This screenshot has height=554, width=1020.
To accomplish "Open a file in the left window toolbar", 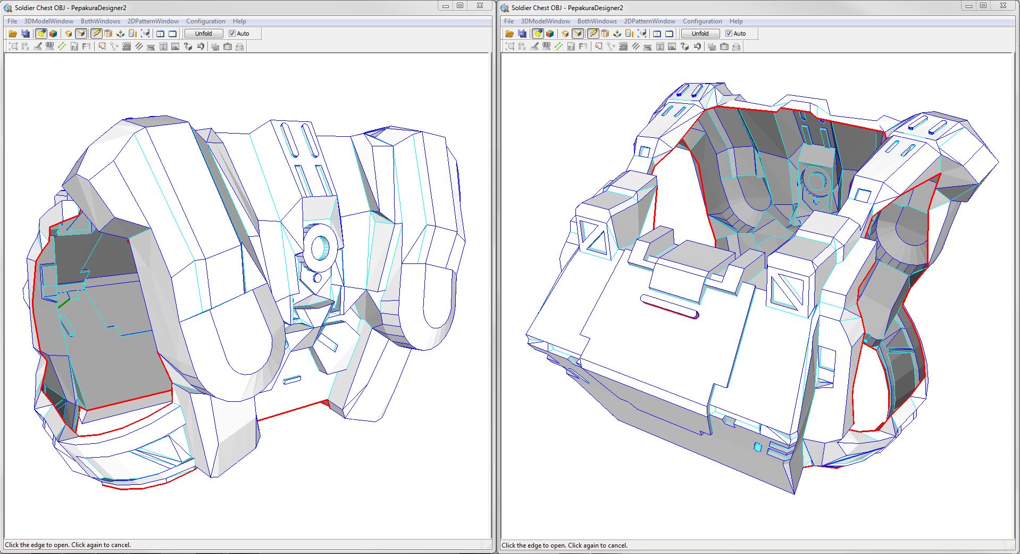I will point(13,34).
